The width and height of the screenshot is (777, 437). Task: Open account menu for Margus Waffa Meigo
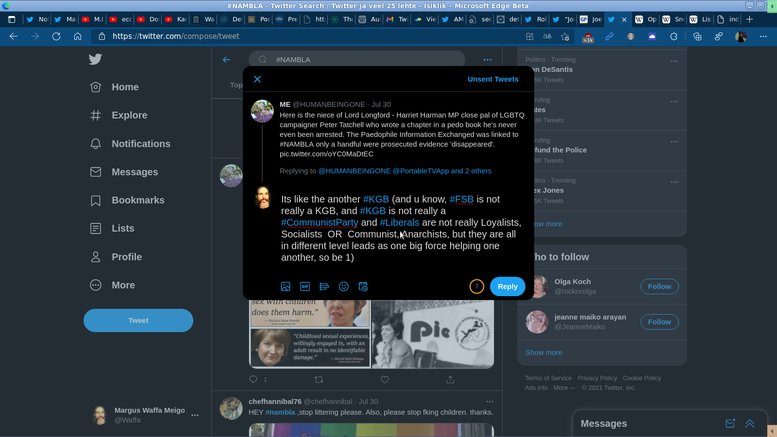tap(146, 415)
